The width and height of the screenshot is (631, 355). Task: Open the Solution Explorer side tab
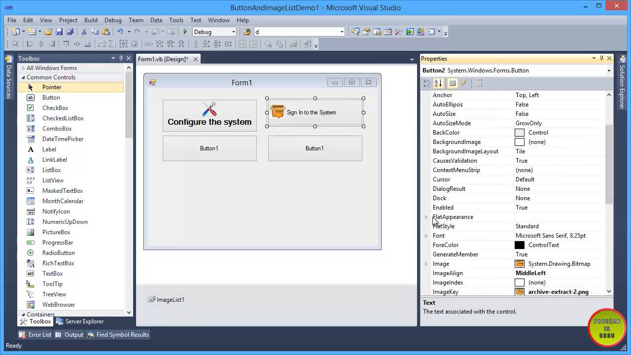click(622, 83)
